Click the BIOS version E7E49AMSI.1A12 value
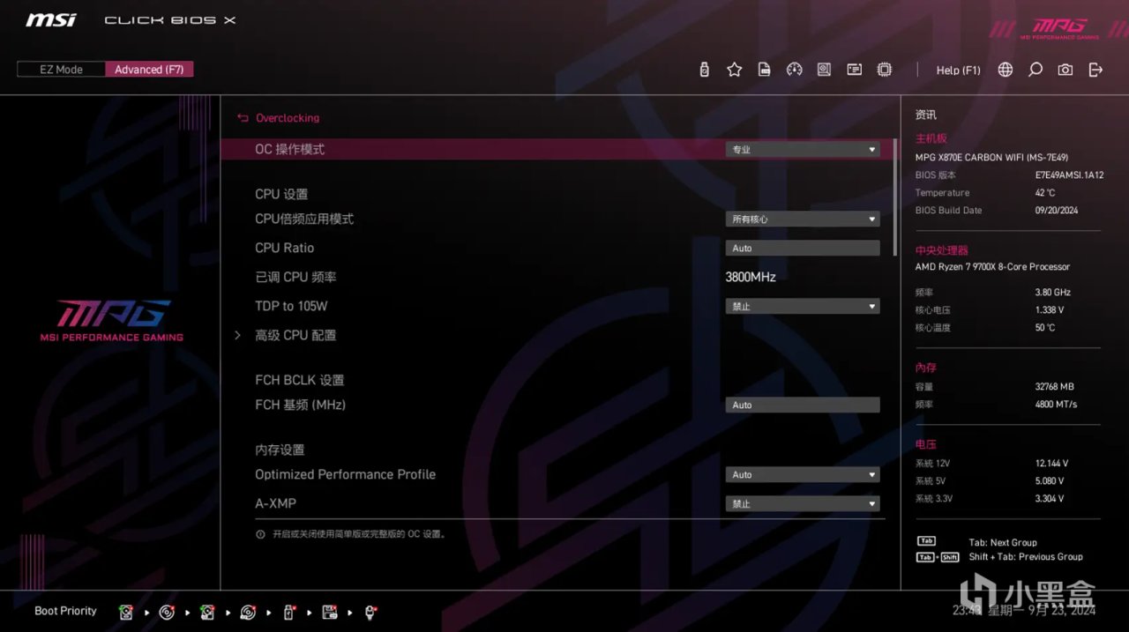1129x632 pixels. coord(1069,175)
